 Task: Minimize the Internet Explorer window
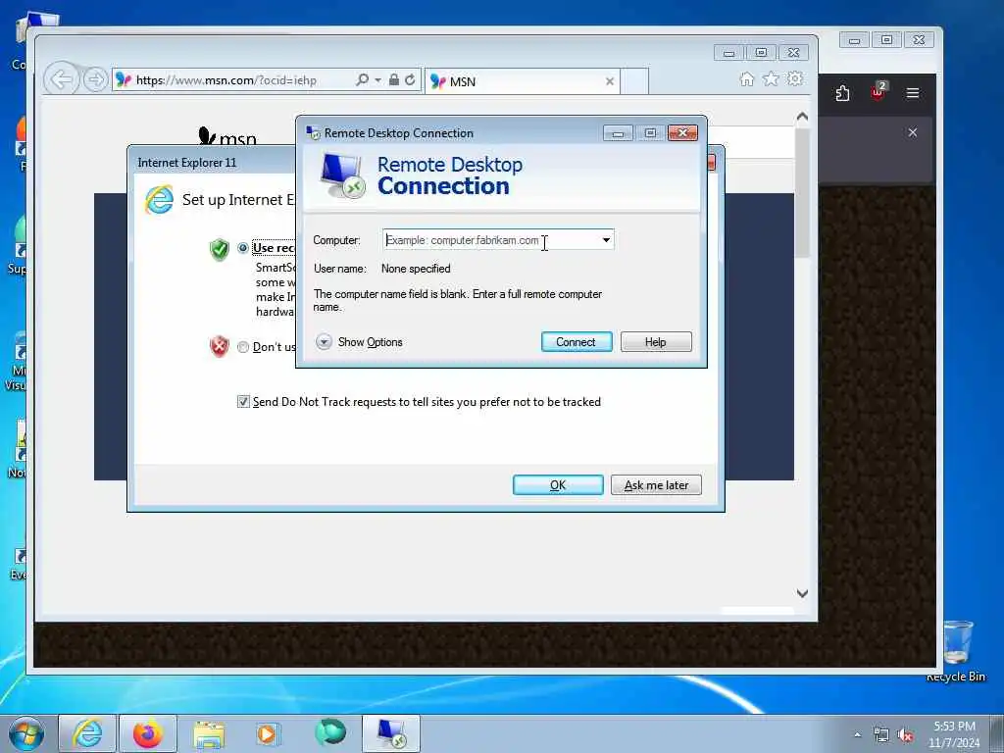[729, 53]
